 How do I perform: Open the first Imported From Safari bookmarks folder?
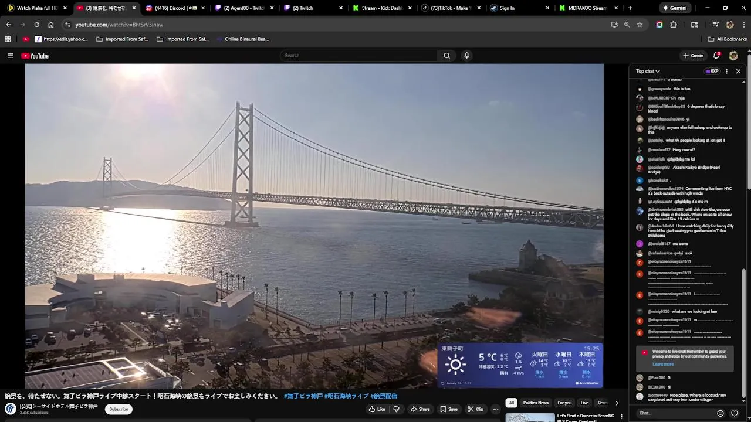pos(123,39)
